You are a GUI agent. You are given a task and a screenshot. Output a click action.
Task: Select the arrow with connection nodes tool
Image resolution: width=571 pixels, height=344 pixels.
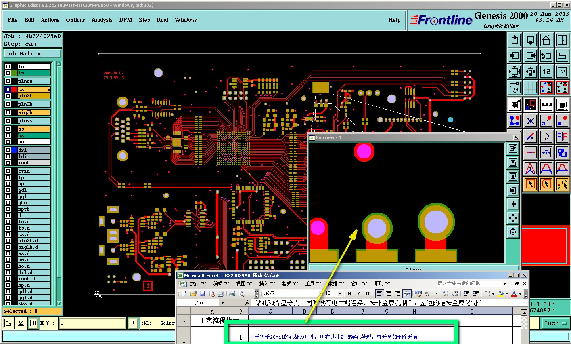(x=562, y=184)
